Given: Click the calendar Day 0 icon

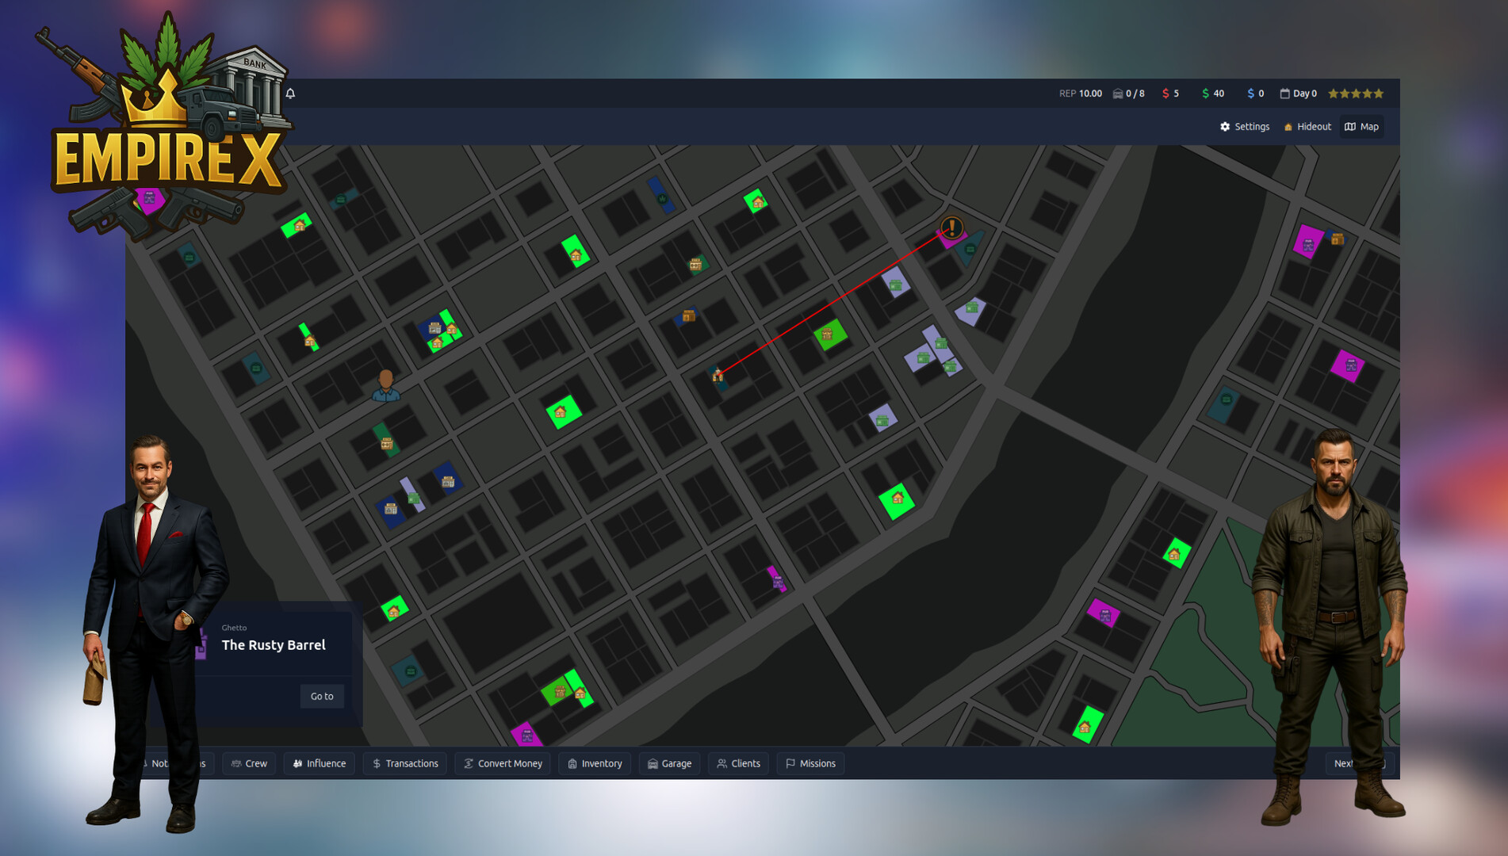Looking at the screenshot, I should (1286, 94).
